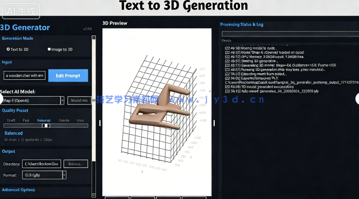Expand the Advanced Options section
This screenshot has width=359, height=199.
coord(18,190)
